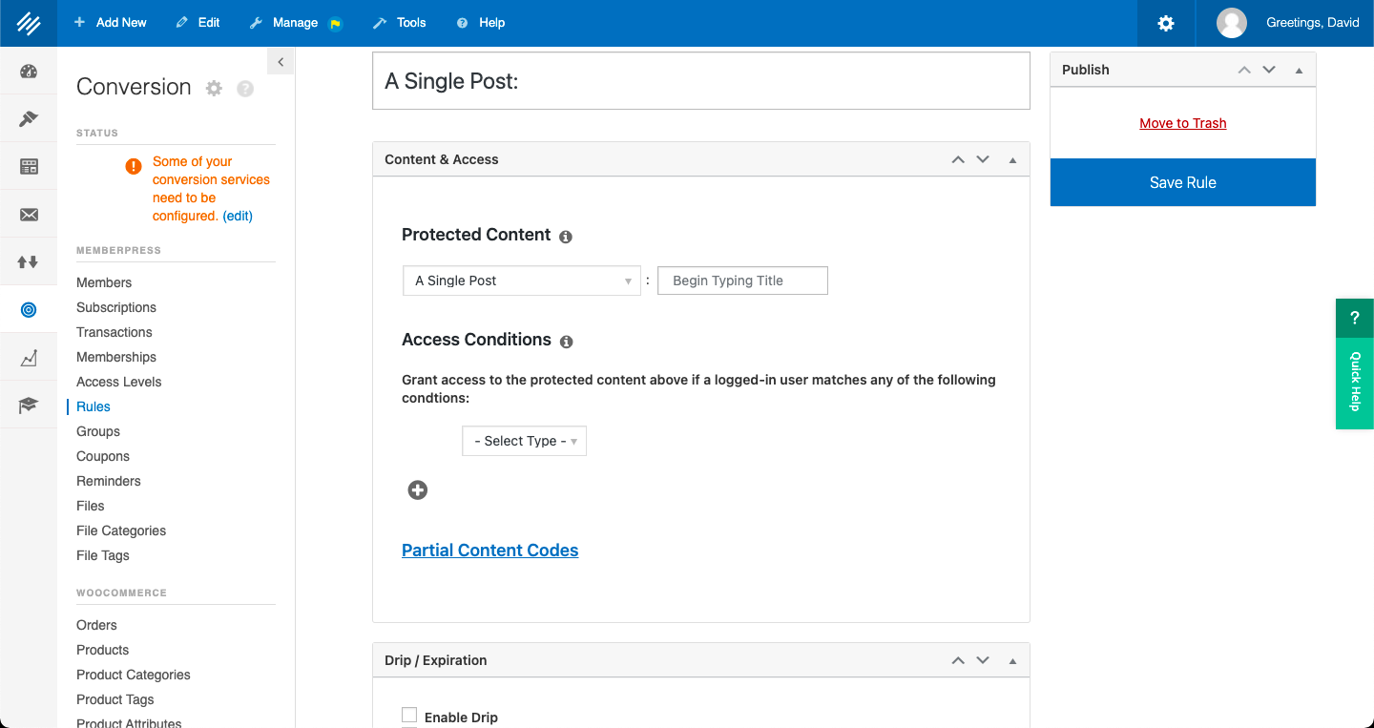This screenshot has height=728, width=1374.
Task: Click the dashboard gauge icon in sidebar
Action: (29, 72)
